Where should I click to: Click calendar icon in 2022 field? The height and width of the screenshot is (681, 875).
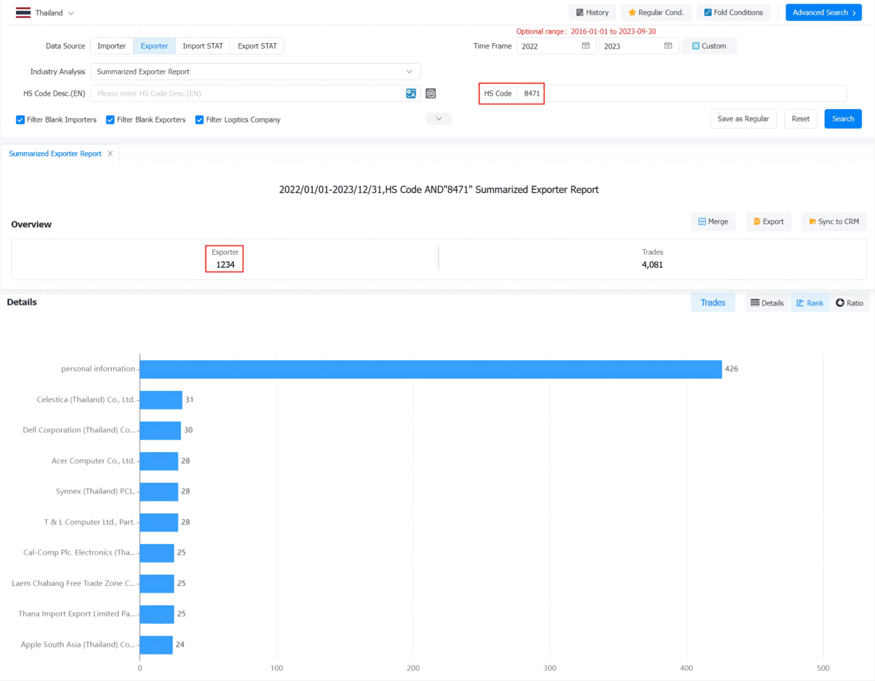pos(586,46)
